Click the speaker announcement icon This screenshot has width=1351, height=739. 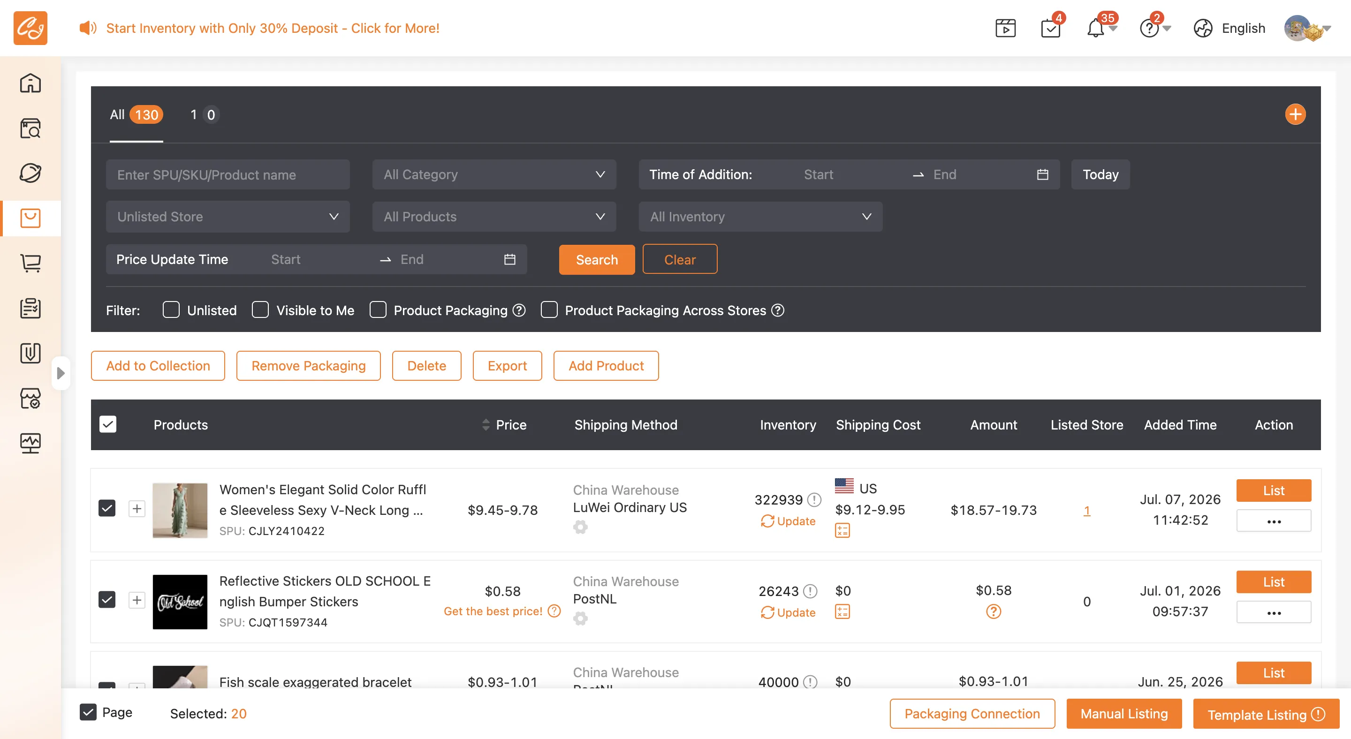88,28
